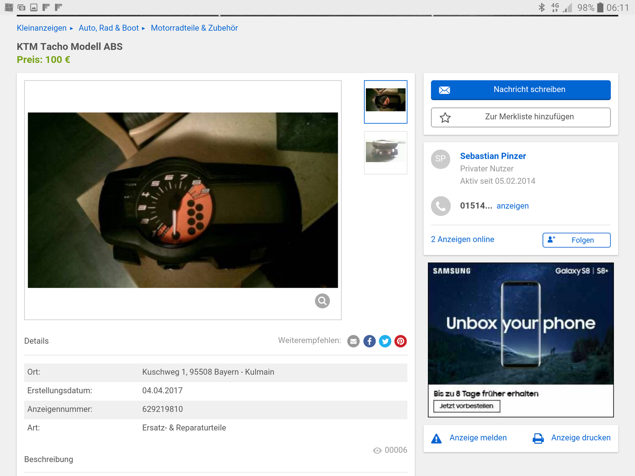Select second thumbnail image of tacho
Screen dimensions: 635x476
pos(385,152)
